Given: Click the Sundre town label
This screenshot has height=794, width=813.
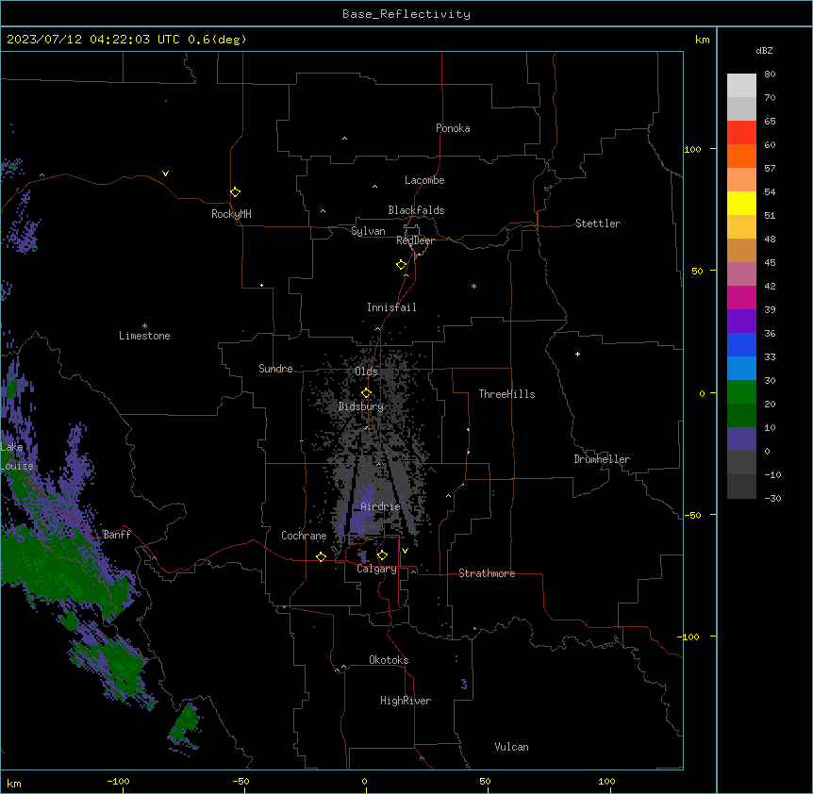Looking at the screenshot, I should [x=275, y=369].
